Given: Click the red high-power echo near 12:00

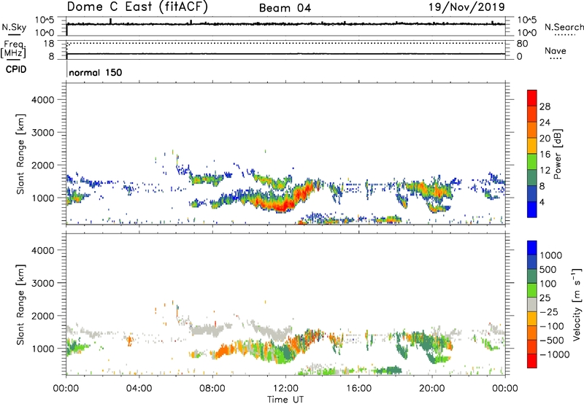Looking at the screenshot, I should (285, 204).
